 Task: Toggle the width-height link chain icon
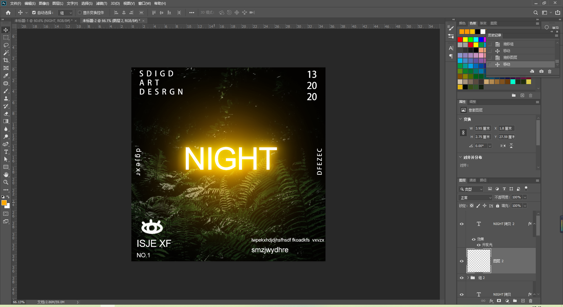pos(463,133)
